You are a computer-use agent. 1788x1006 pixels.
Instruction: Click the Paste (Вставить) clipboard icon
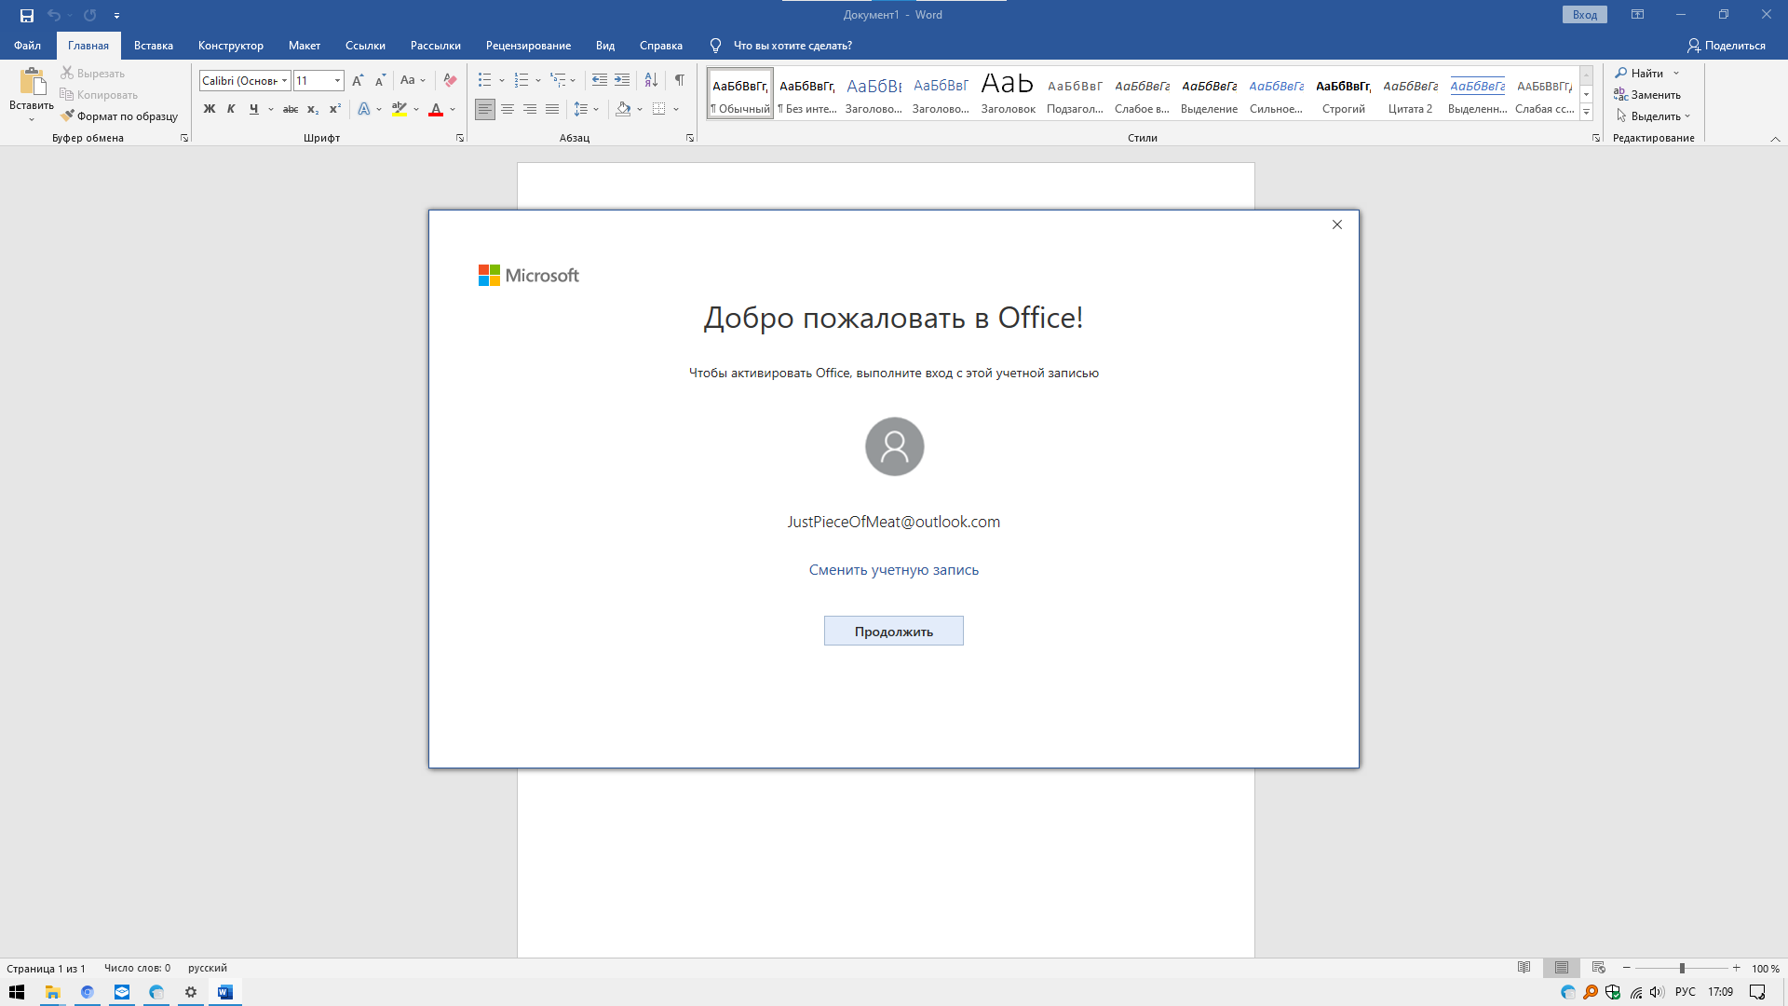tap(32, 82)
